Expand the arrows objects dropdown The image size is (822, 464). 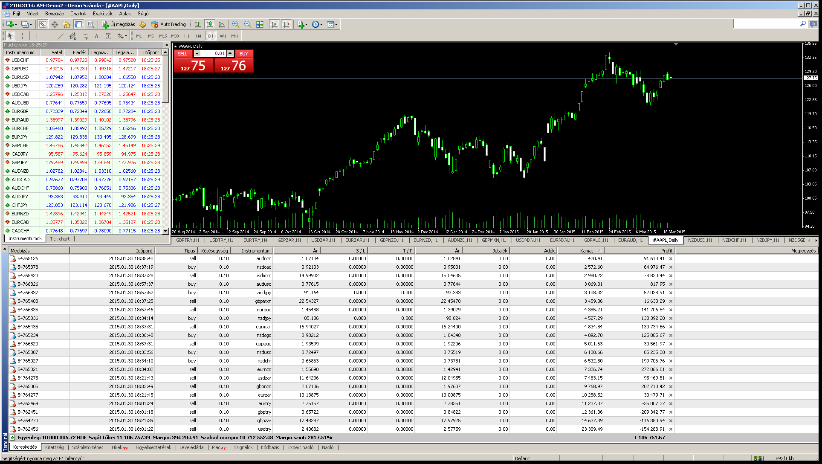point(127,36)
